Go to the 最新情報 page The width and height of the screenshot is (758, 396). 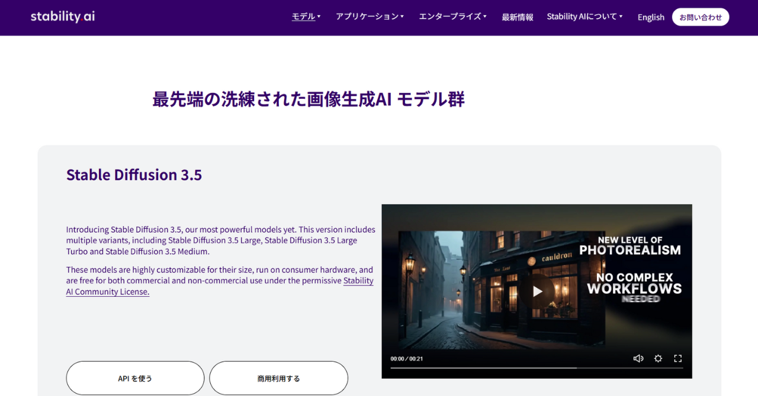pyautogui.click(x=518, y=17)
